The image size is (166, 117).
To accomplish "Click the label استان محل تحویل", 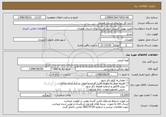I will point(148,40).
